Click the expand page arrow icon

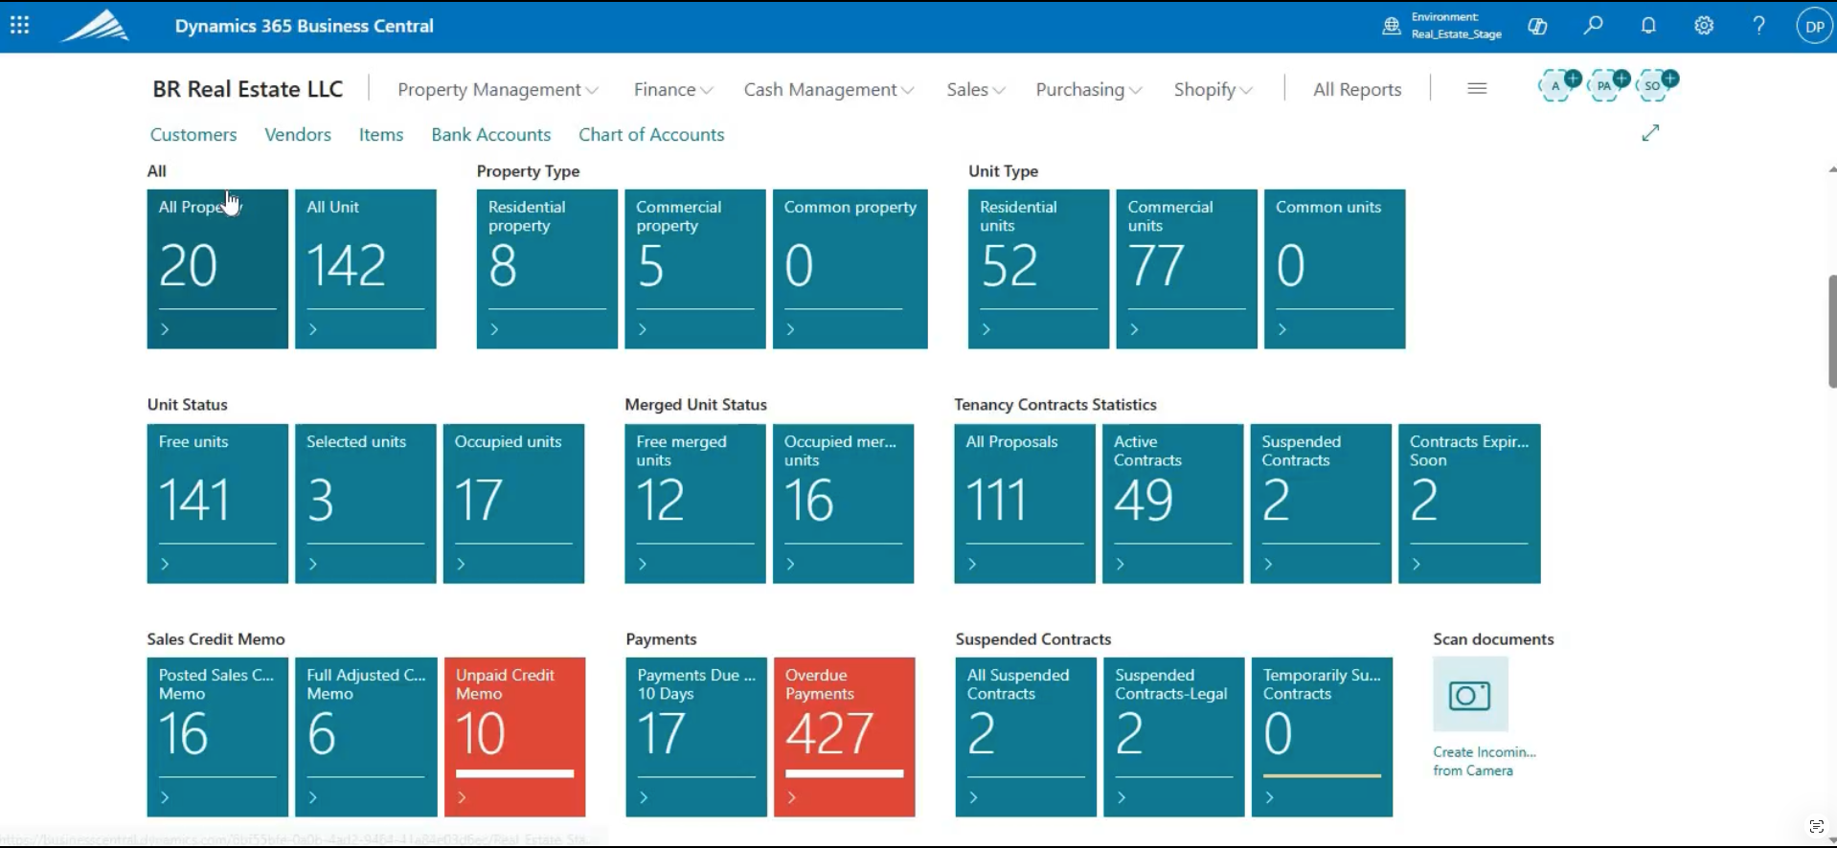(x=1650, y=133)
